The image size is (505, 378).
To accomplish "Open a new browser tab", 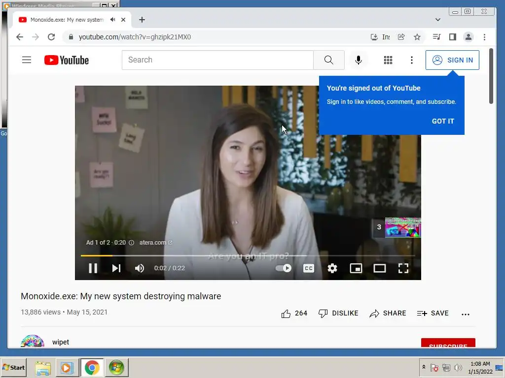I will point(142,20).
